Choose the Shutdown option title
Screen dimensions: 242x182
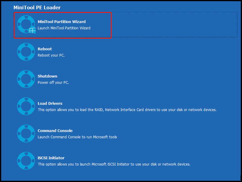pos(47,76)
